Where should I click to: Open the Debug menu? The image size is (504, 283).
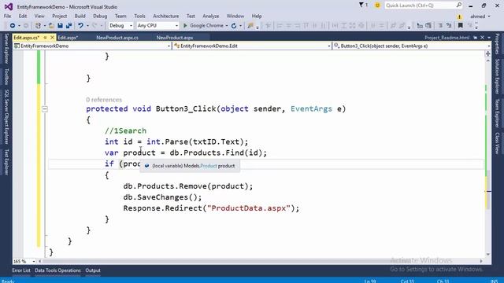pos(100,16)
